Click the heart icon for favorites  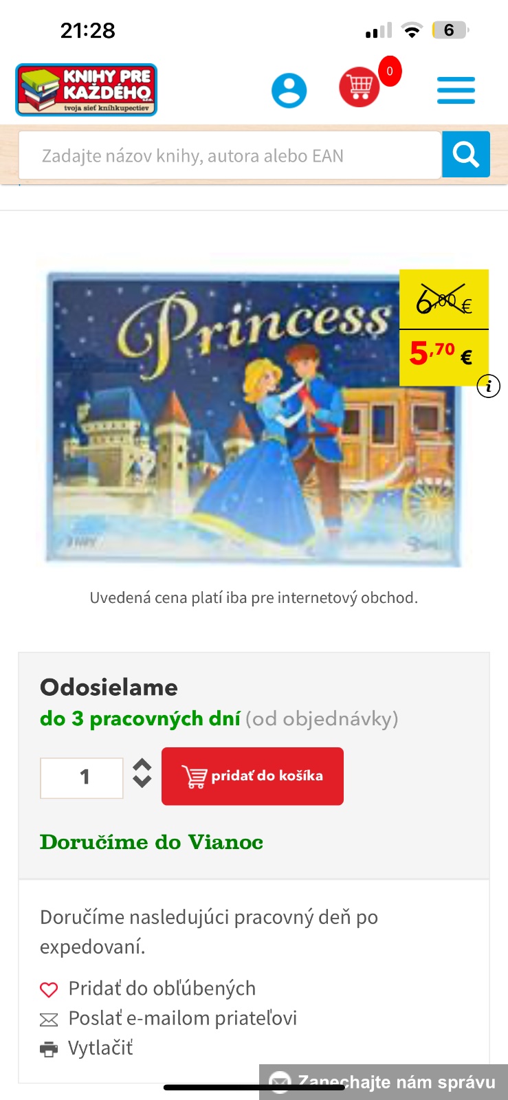pos(49,989)
